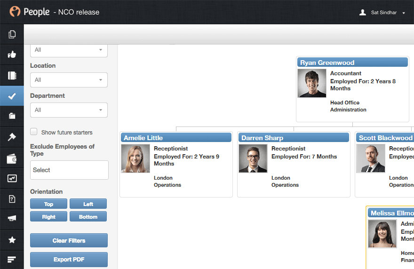Open the chart graph sidebar icon
The height and width of the screenshot is (269, 414).
point(12,178)
